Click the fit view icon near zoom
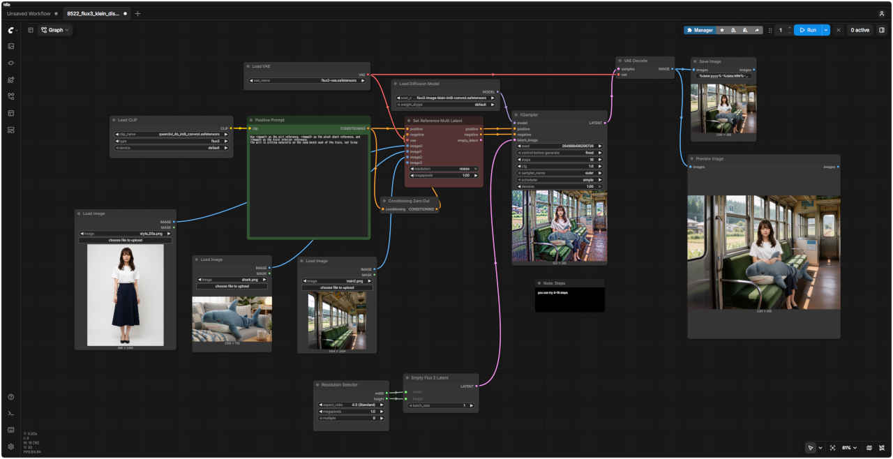This screenshot has width=893, height=459. pyautogui.click(x=832, y=447)
